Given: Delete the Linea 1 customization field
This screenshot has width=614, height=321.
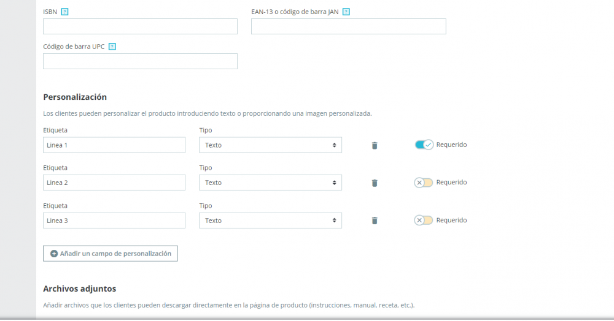Looking at the screenshot, I should 375,145.
